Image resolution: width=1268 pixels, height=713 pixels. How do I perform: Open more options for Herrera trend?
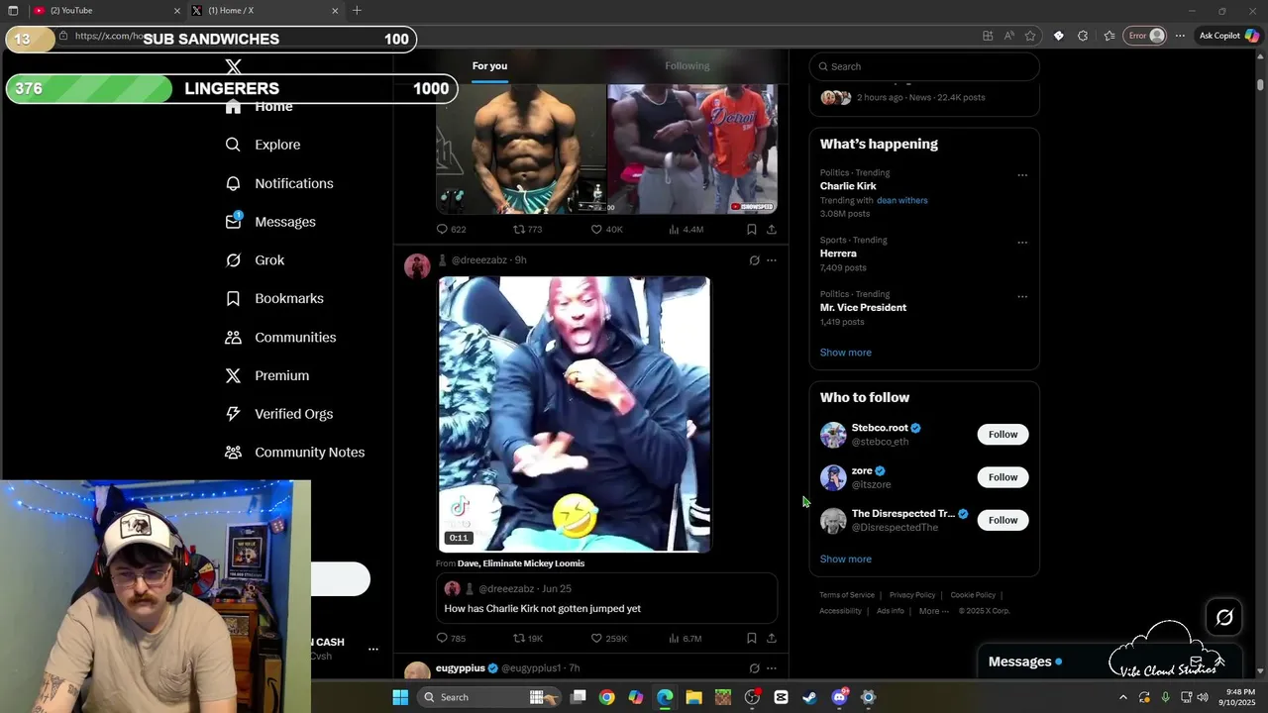pos(1022,243)
